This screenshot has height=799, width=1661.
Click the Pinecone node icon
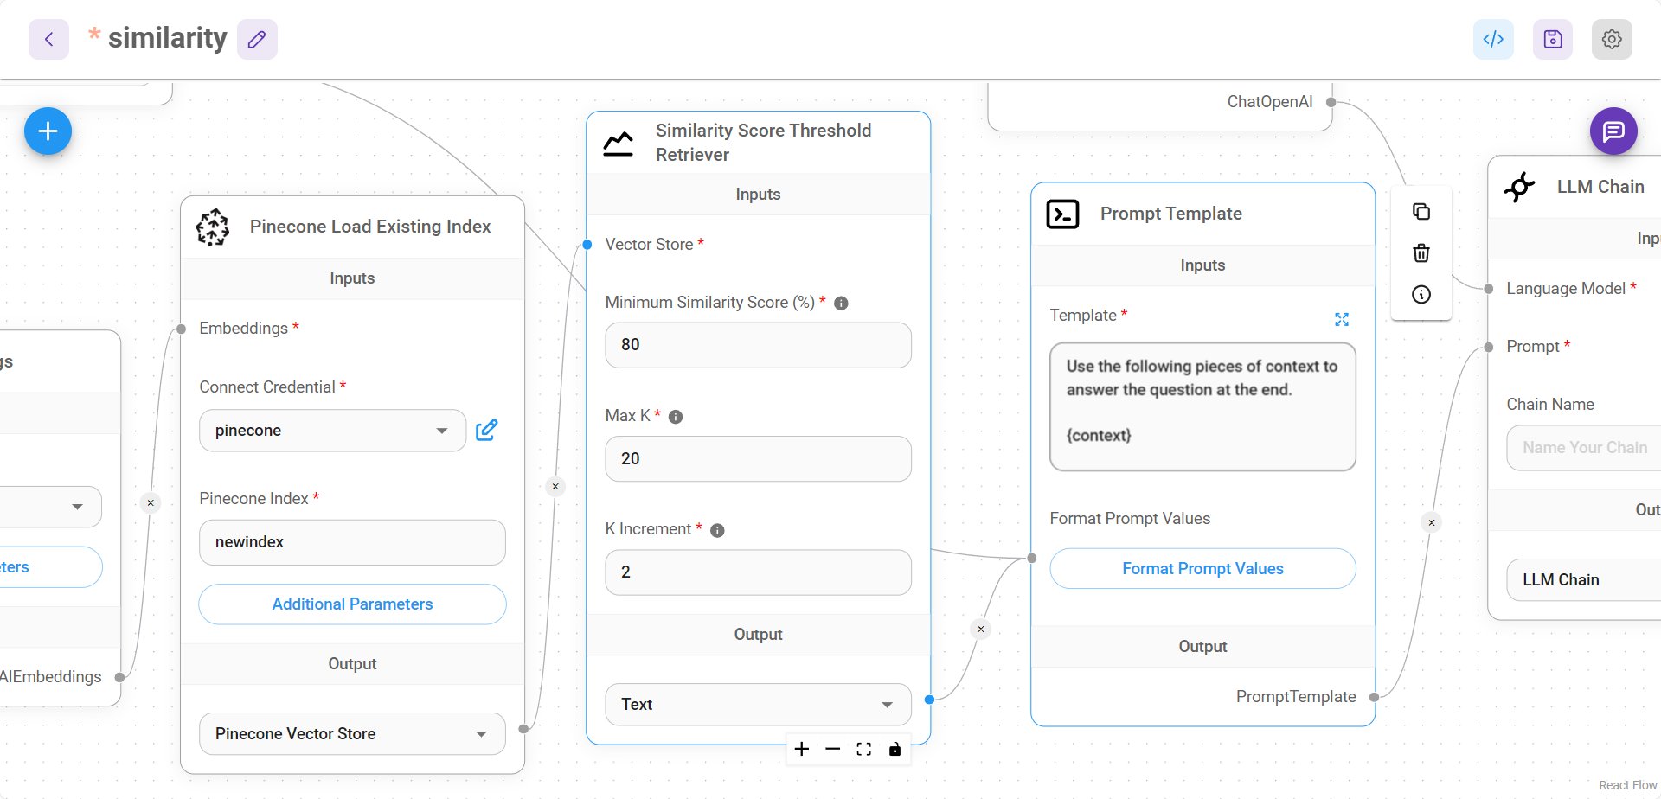click(213, 227)
